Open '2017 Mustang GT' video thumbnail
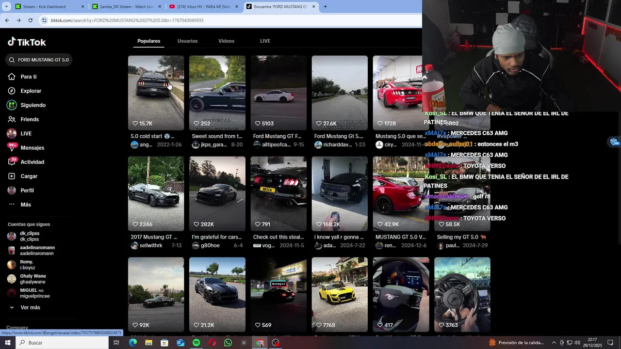621x349 pixels. click(x=156, y=193)
